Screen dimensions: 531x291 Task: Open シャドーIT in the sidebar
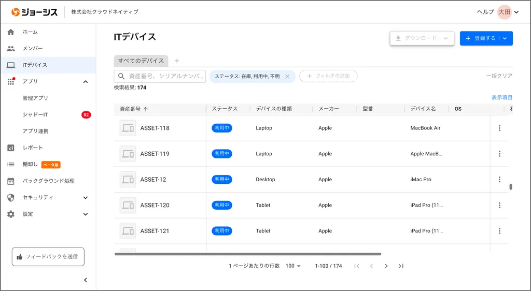coord(35,114)
